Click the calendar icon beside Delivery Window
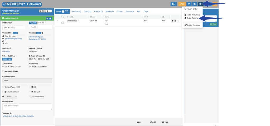This screenshot has width=270, height=126. click(44, 56)
